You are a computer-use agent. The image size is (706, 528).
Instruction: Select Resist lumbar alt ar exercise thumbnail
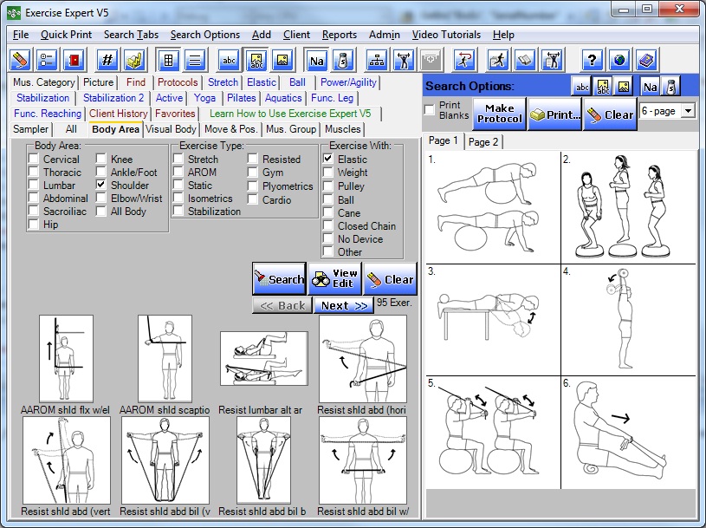tap(264, 359)
